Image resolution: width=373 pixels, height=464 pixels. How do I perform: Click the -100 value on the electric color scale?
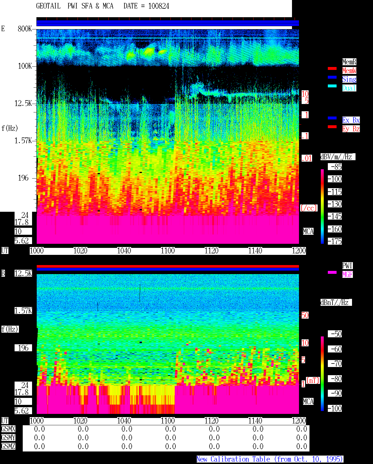point(335,179)
